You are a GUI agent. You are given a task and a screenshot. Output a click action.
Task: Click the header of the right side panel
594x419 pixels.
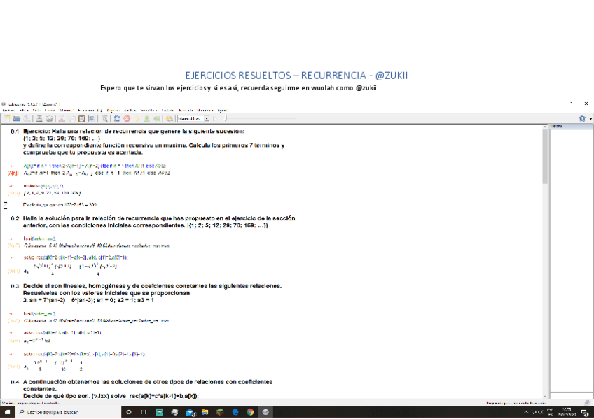572,127
